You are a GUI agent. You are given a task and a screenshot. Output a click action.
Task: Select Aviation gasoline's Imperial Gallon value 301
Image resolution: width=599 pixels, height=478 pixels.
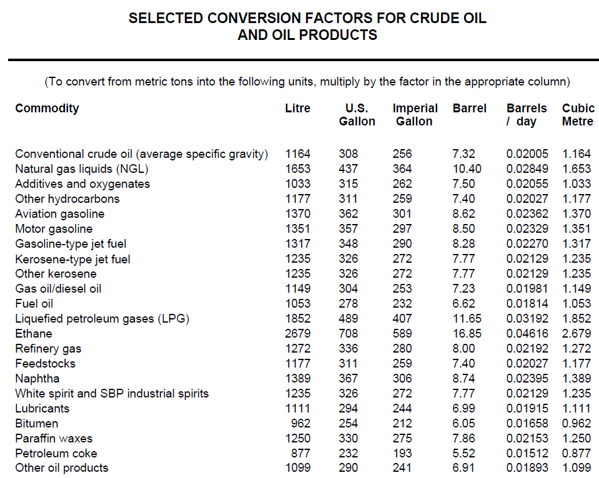click(402, 213)
